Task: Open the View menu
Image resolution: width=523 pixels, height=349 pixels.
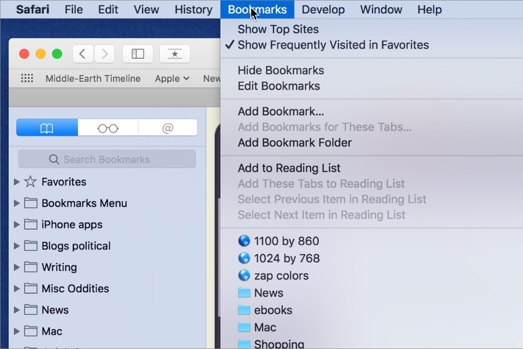Action: point(146,9)
